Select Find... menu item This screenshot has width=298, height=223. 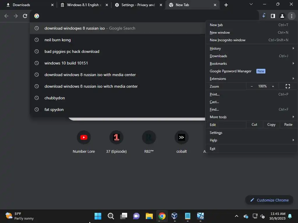pos(251,109)
